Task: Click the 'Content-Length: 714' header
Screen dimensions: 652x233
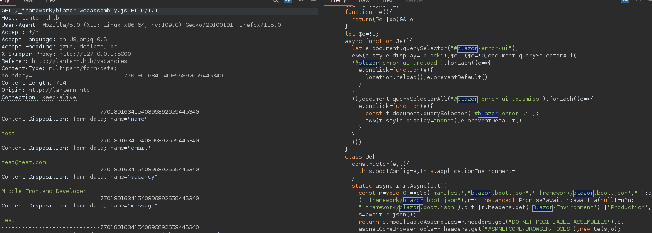Action: [34, 83]
